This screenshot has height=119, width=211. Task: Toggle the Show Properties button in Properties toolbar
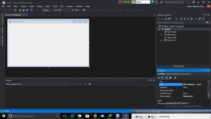167,78
